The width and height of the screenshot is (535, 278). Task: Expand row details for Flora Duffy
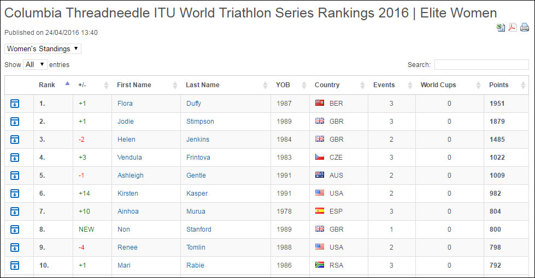tap(15, 104)
